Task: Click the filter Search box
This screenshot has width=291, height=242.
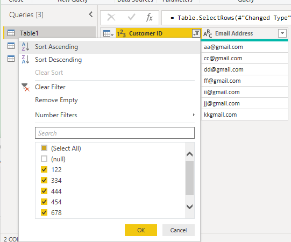Action: click(115, 133)
